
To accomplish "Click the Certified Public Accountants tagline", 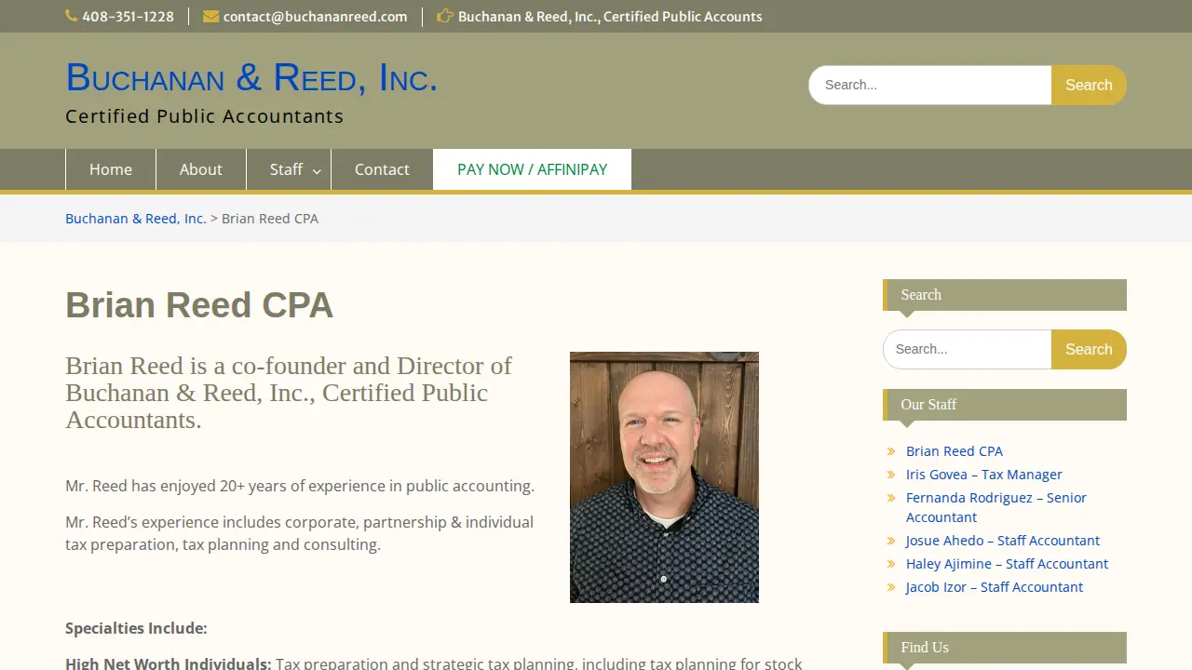I will pyautogui.click(x=205, y=116).
